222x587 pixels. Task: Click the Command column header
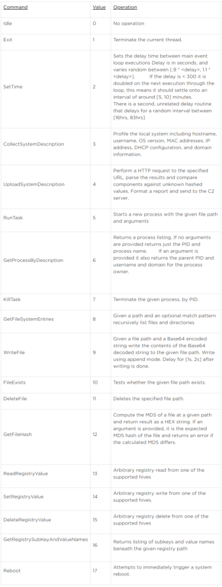coord(16,7)
